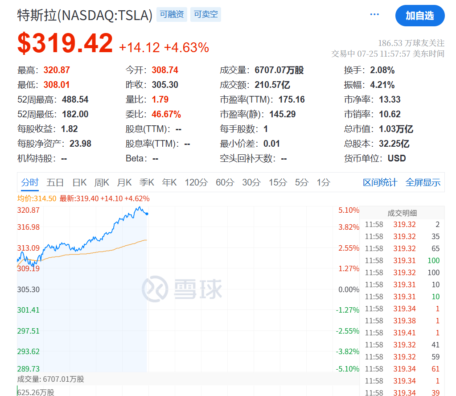Click the 52周最高 value 488.54

point(75,99)
